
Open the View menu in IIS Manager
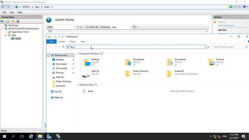12,12
